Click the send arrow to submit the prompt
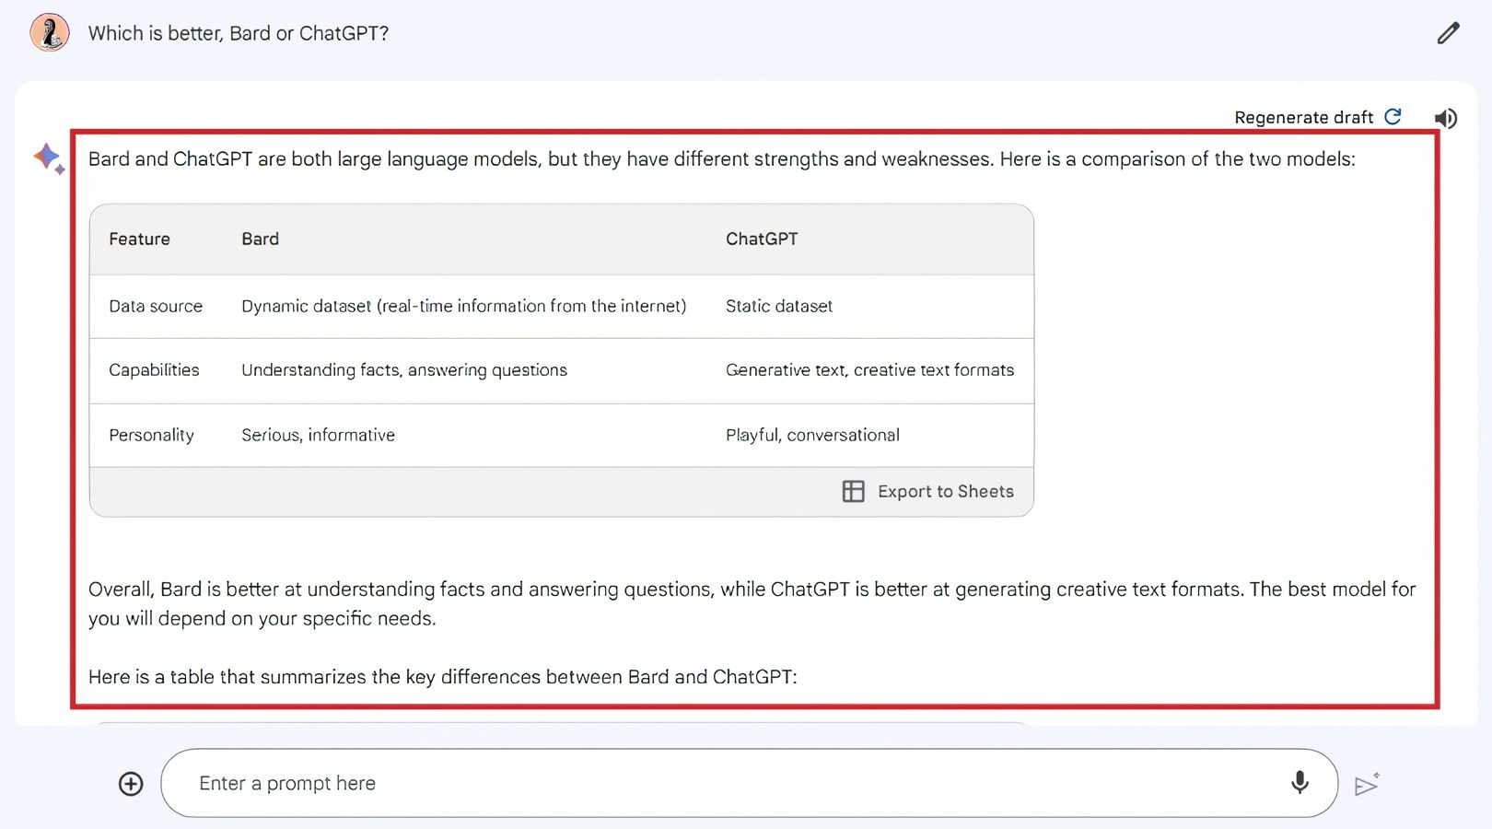The height and width of the screenshot is (829, 1492). pos(1367,784)
